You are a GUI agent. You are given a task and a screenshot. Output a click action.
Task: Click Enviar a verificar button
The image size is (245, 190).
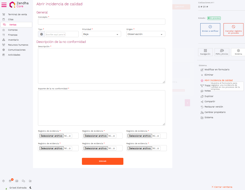point(210,29)
